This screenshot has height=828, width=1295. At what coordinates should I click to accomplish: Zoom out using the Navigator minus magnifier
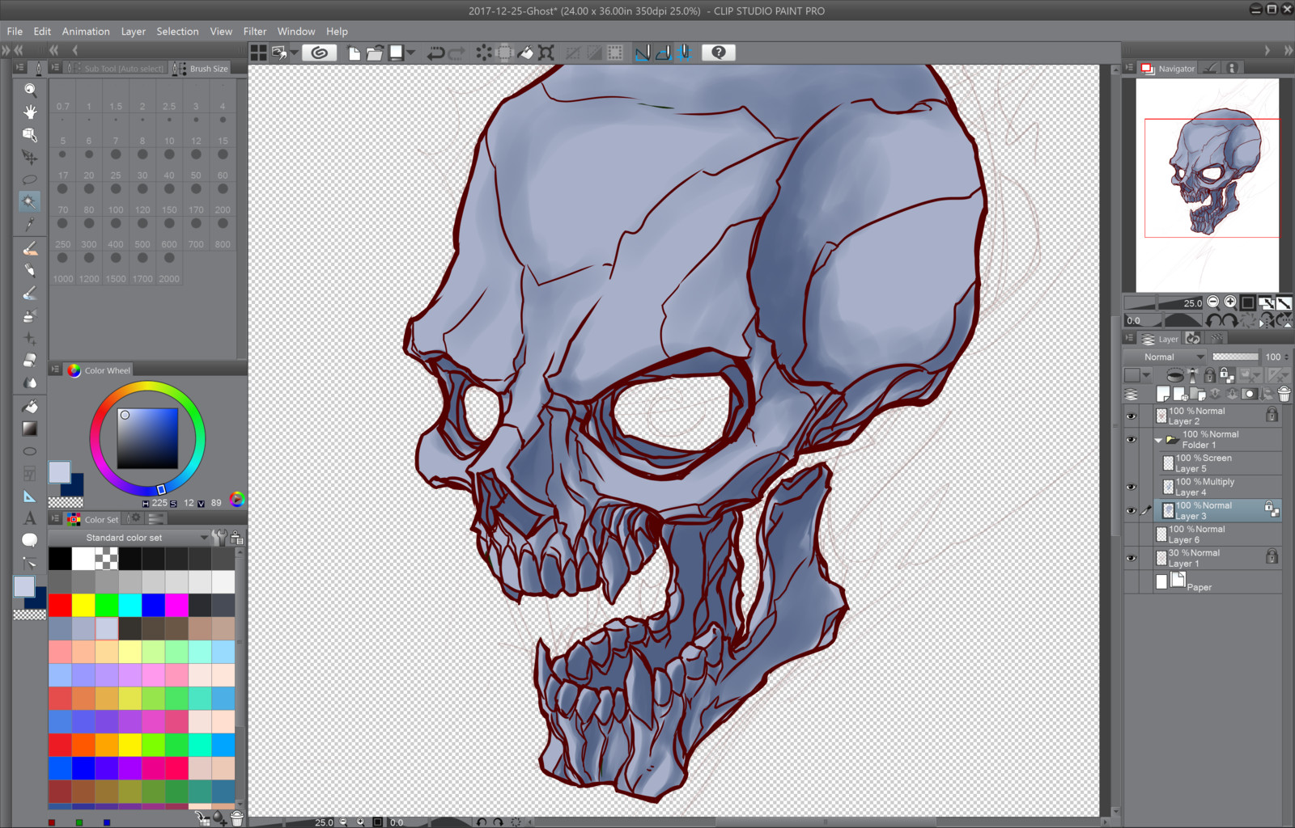point(1212,302)
